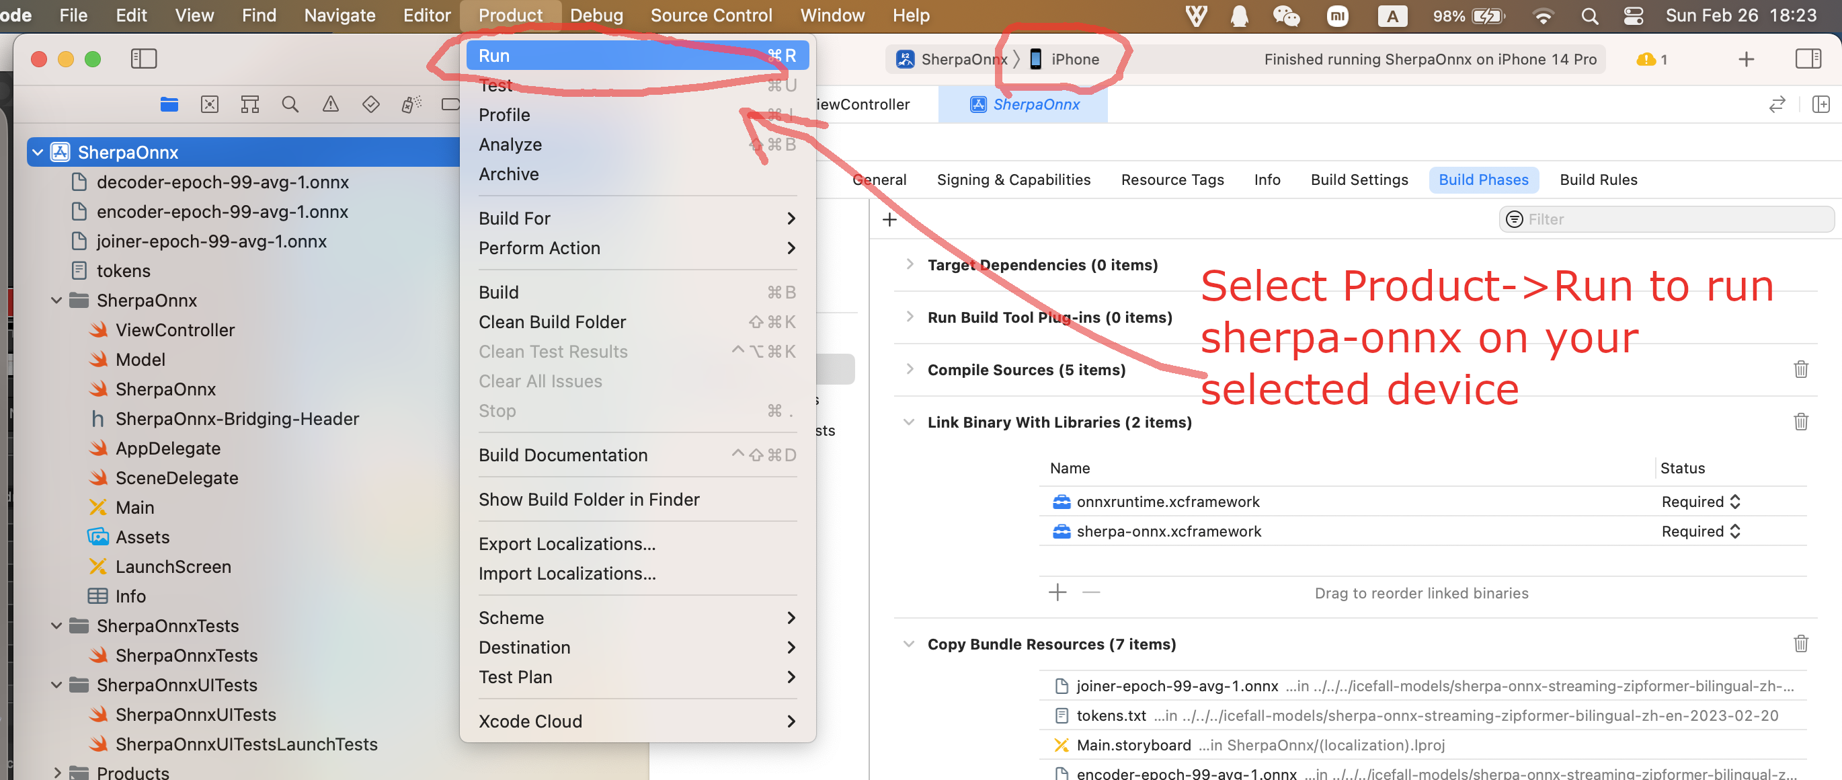1842x780 pixels.
Task: Click the plus button in Xcode toolbar
Action: point(1746,59)
